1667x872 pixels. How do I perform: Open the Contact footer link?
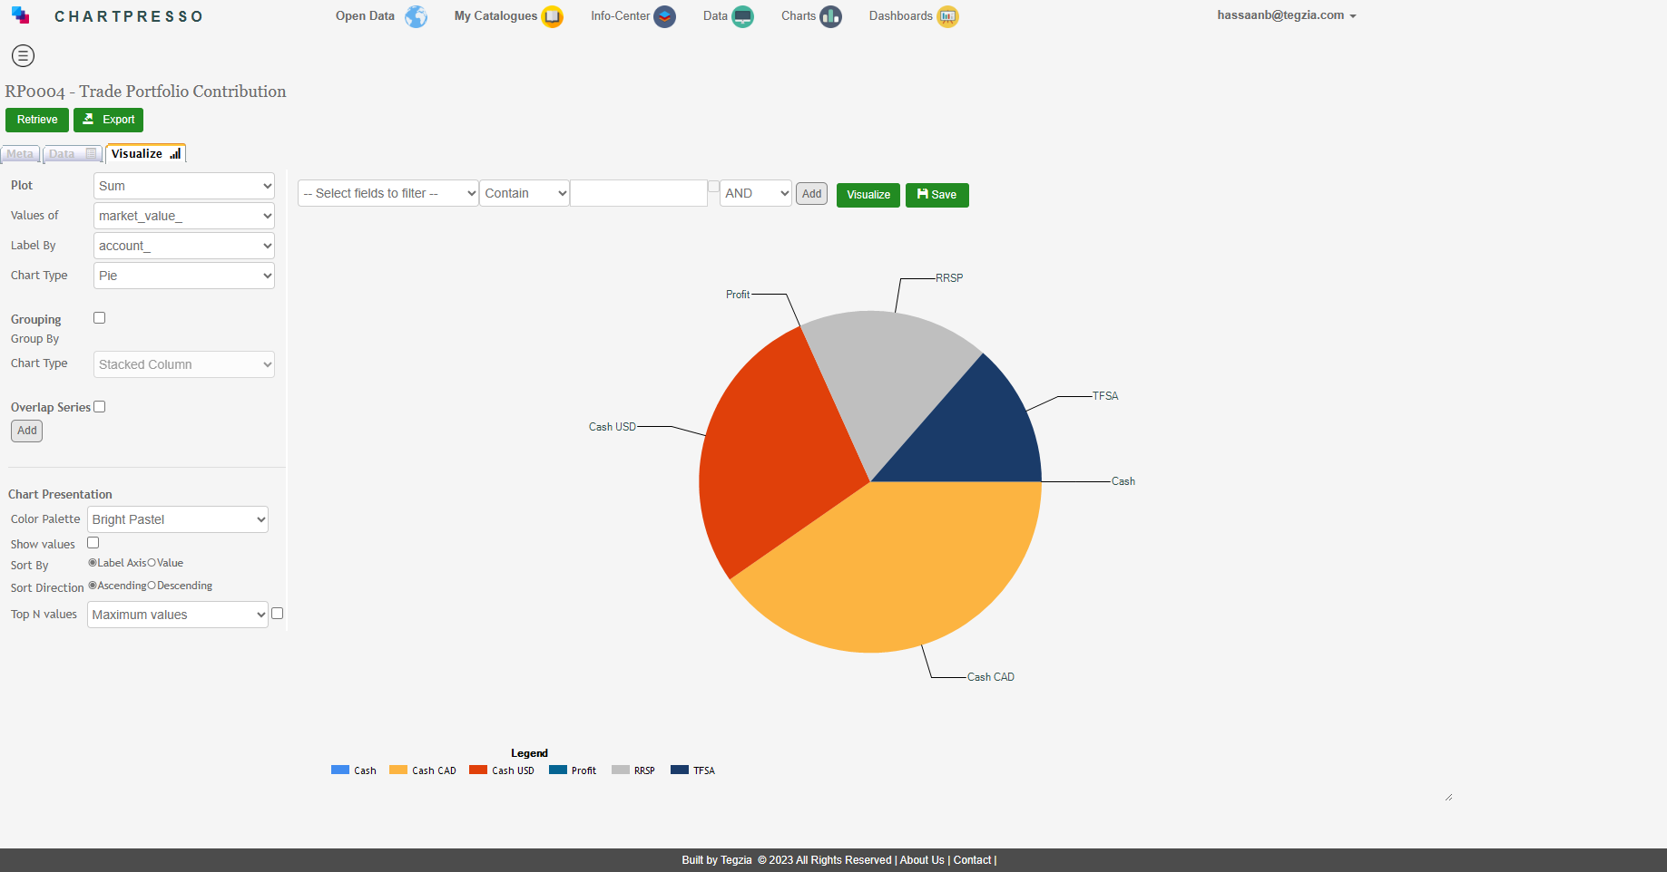(972, 860)
